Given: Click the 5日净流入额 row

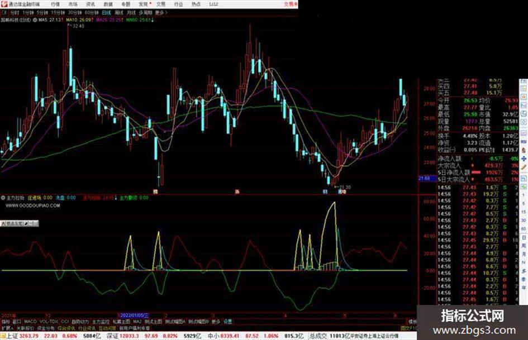Looking at the screenshot, I should click(478, 173).
